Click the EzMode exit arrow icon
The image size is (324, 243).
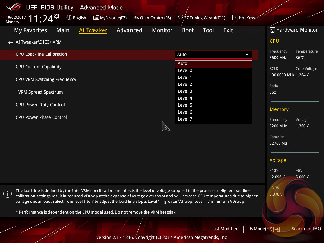pyautogui.click(x=277, y=229)
